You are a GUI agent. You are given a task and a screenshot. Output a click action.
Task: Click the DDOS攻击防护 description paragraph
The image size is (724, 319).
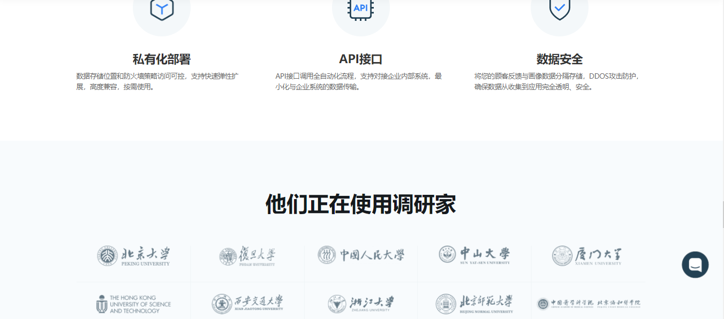[557, 81]
